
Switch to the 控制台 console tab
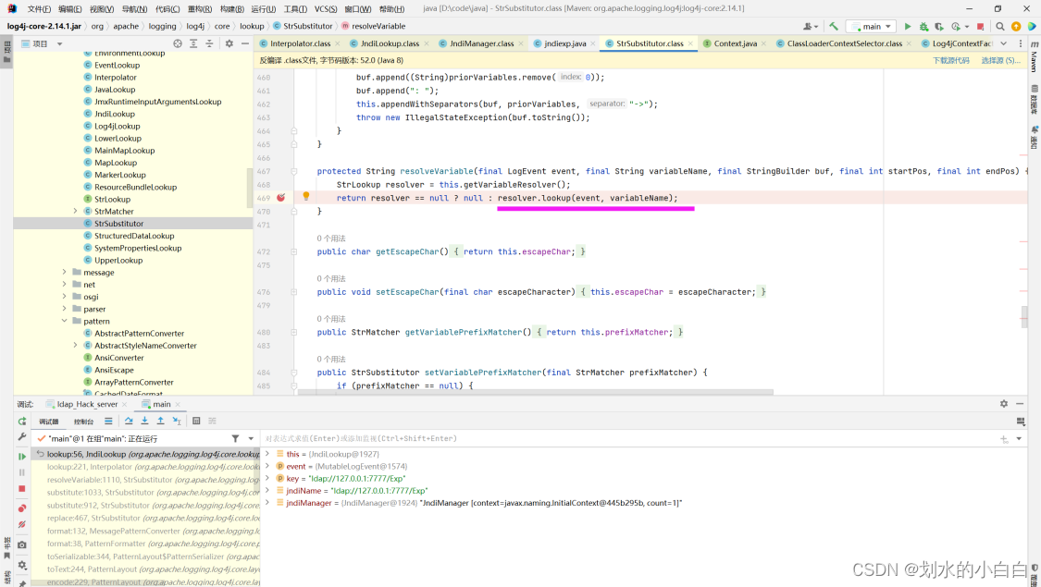tap(83, 422)
